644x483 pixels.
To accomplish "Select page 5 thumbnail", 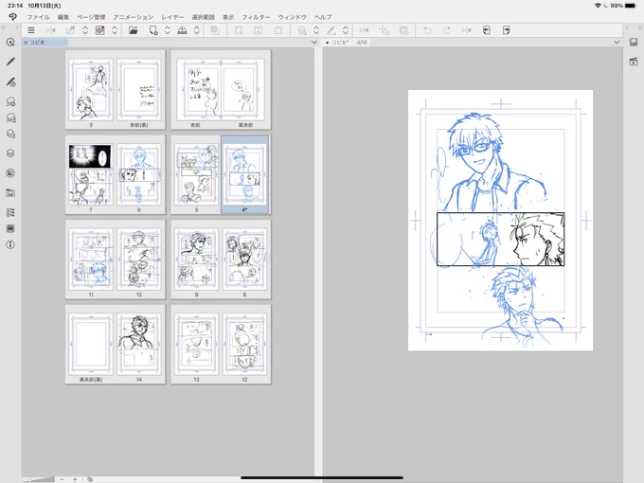I will click(196, 174).
